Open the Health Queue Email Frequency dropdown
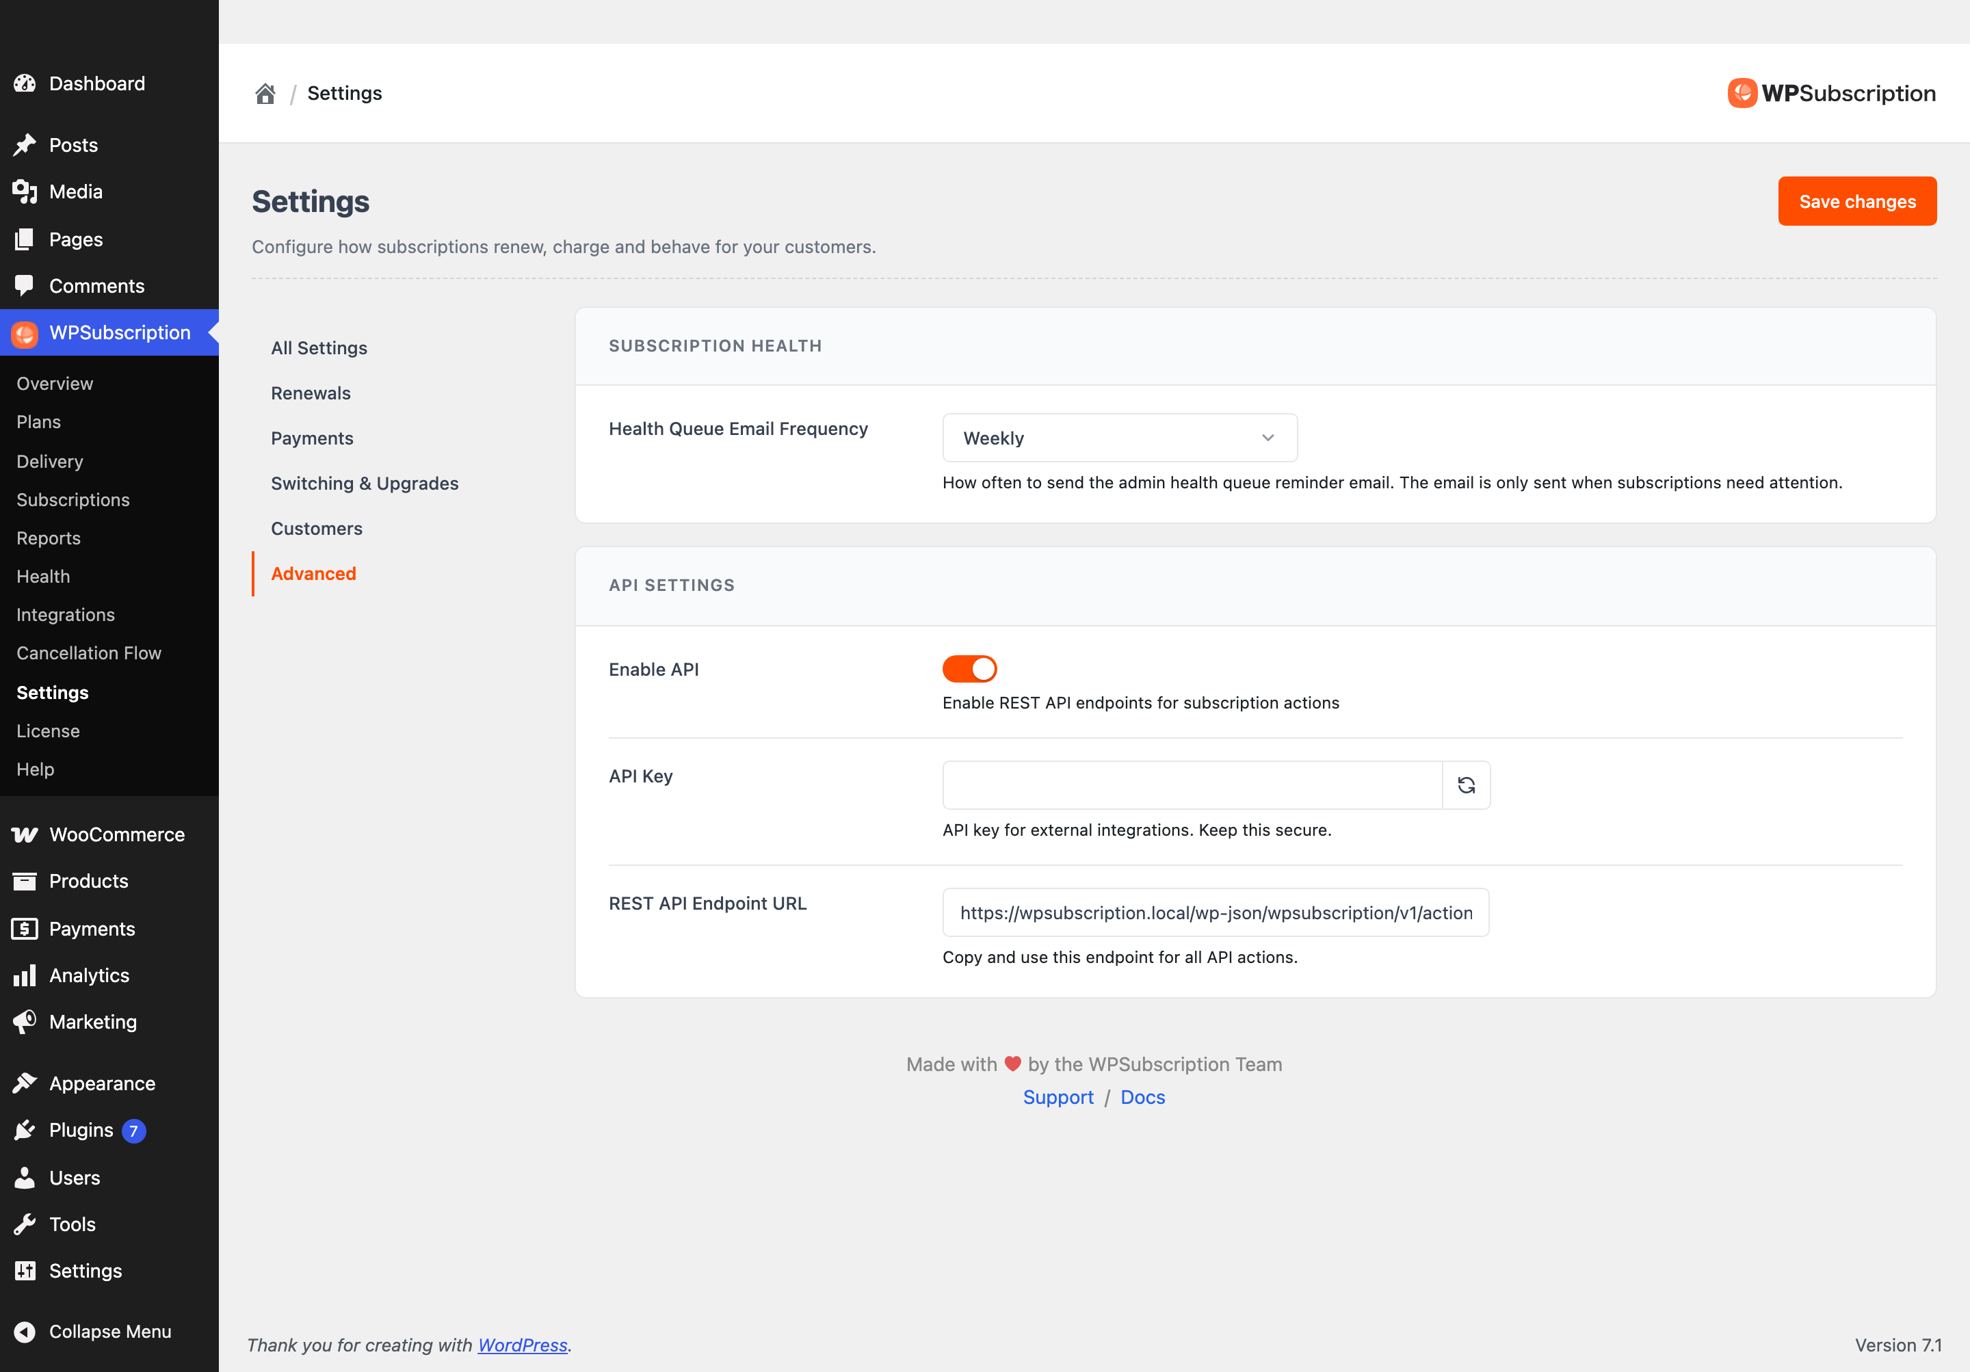The image size is (1970, 1372). (x=1120, y=438)
